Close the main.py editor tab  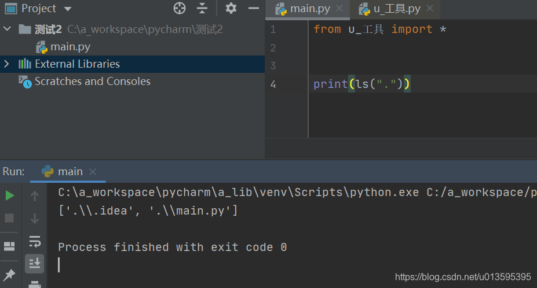click(x=339, y=9)
